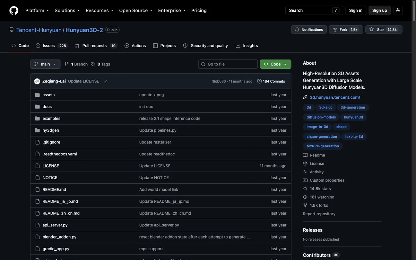Open the Hunyuan3D-2 repository link
This screenshot has height=260, width=416.
(84, 30)
